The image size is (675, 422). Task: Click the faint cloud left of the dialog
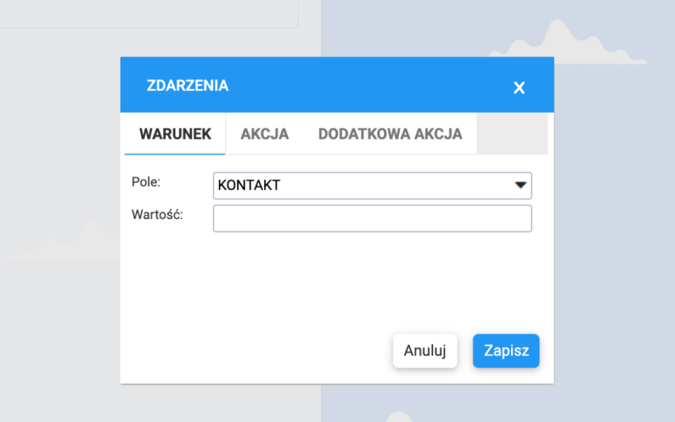[73, 243]
